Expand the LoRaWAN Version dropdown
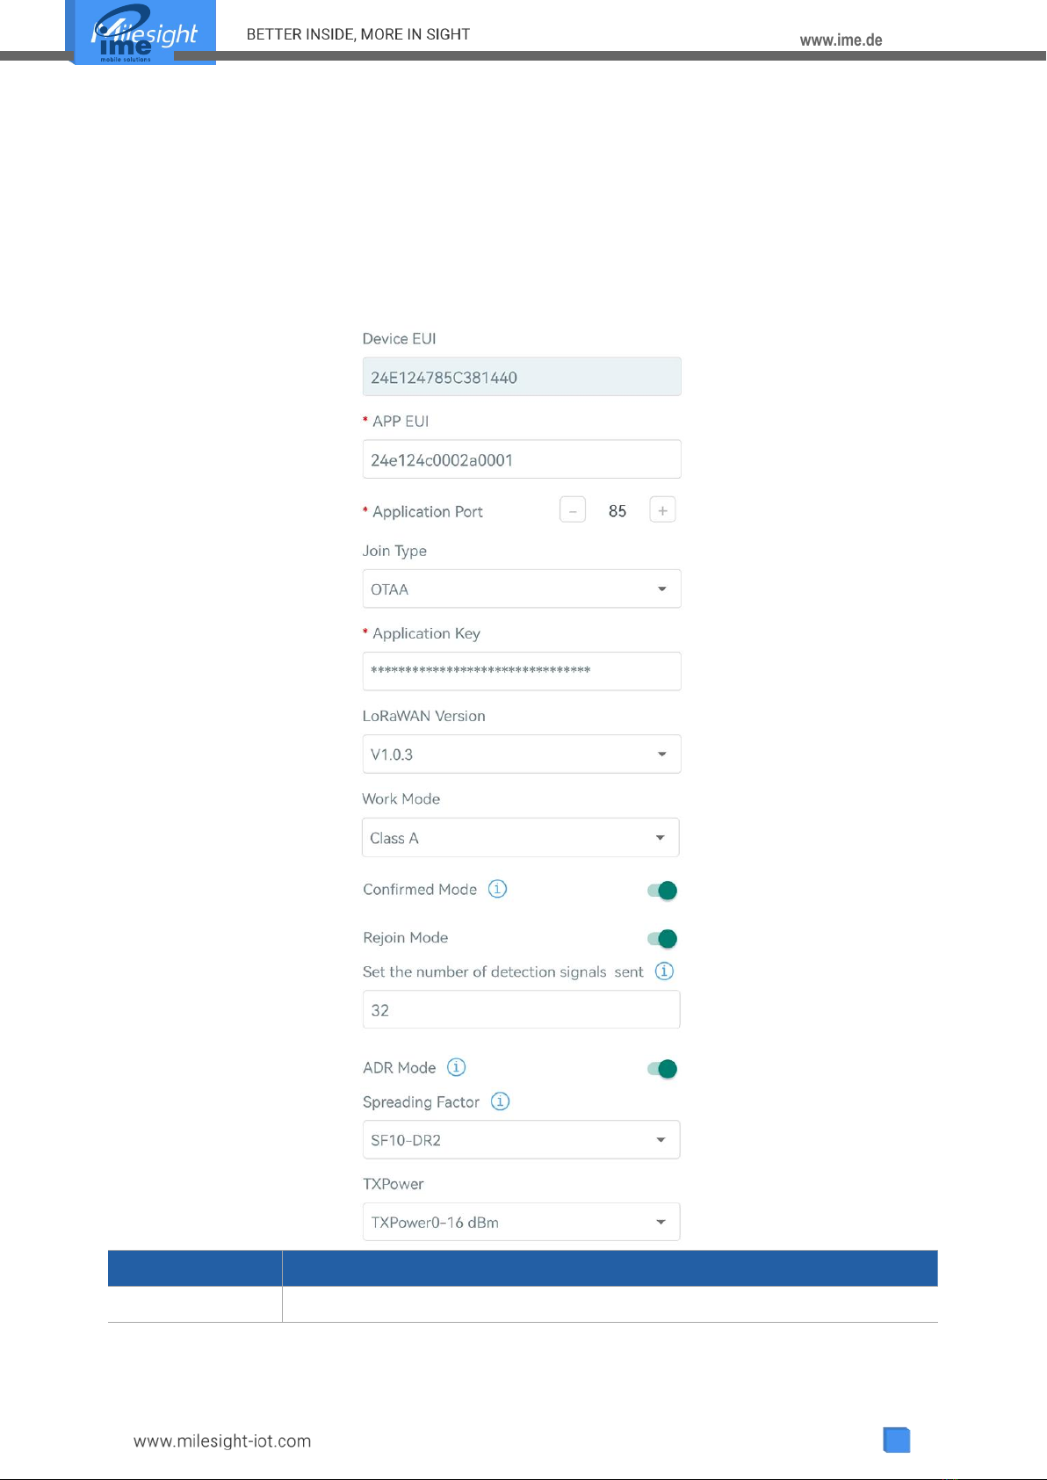This screenshot has width=1047, height=1480. point(521,754)
